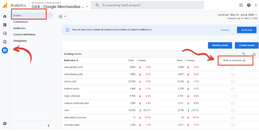Toggle conversion for add_payment_info

point(233,67)
